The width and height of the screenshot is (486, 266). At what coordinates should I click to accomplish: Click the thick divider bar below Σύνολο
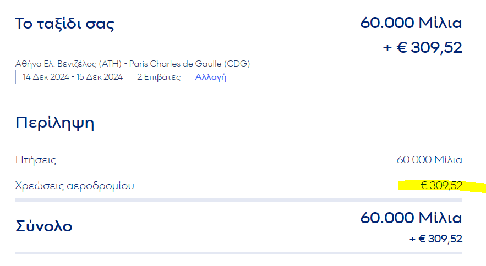(239, 253)
